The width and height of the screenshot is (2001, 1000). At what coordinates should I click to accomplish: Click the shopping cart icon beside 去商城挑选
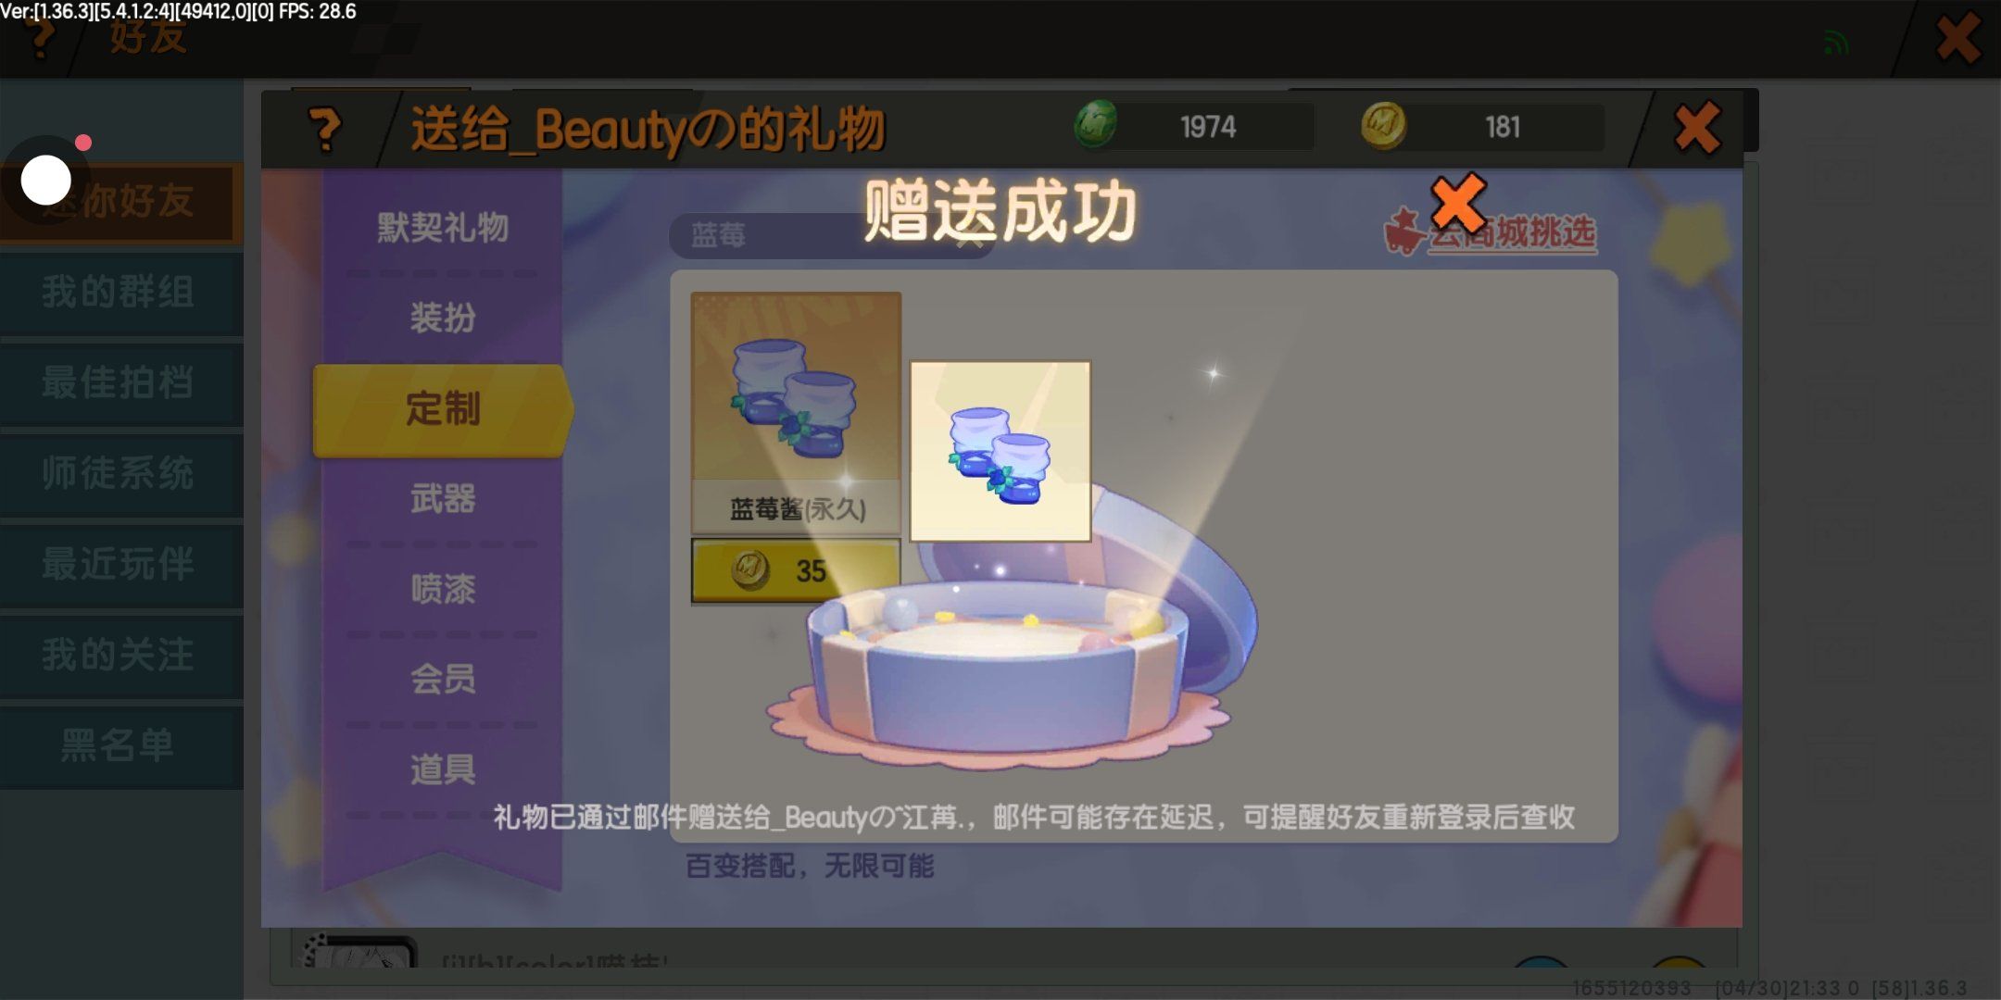click(1403, 231)
